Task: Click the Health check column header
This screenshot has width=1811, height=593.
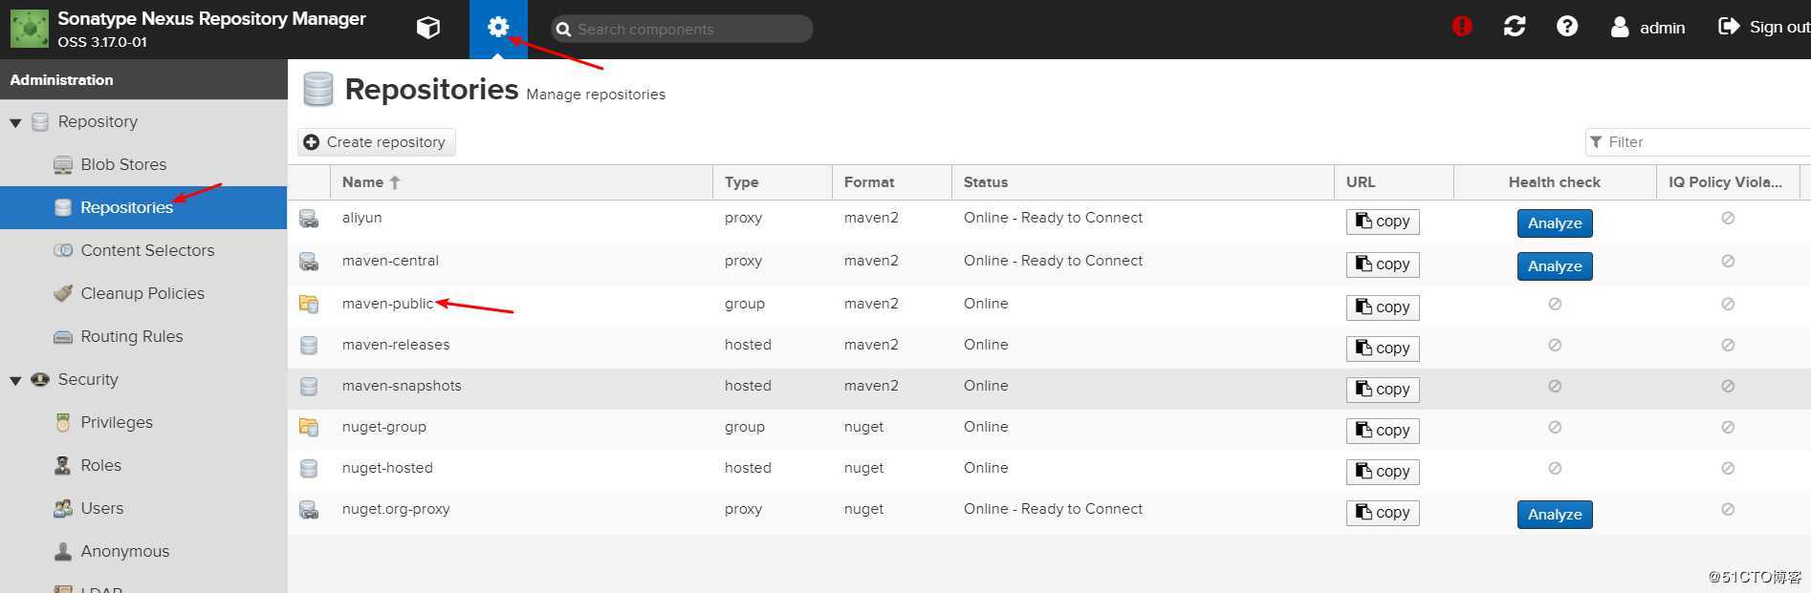Action: 1555,182
